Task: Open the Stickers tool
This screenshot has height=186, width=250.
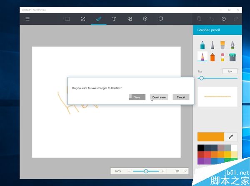Action: coord(161,19)
